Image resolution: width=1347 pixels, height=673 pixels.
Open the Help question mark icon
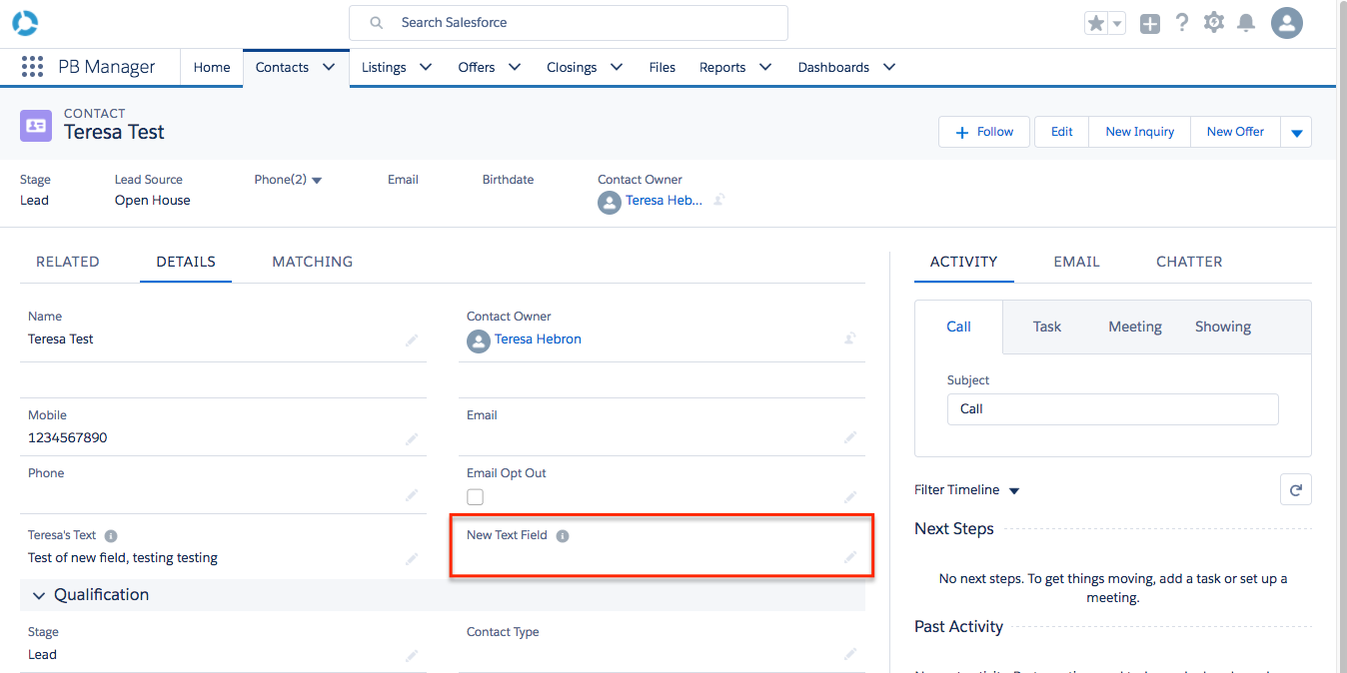(1182, 22)
